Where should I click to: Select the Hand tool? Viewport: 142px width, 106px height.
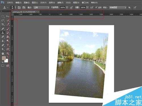[3, 54]
